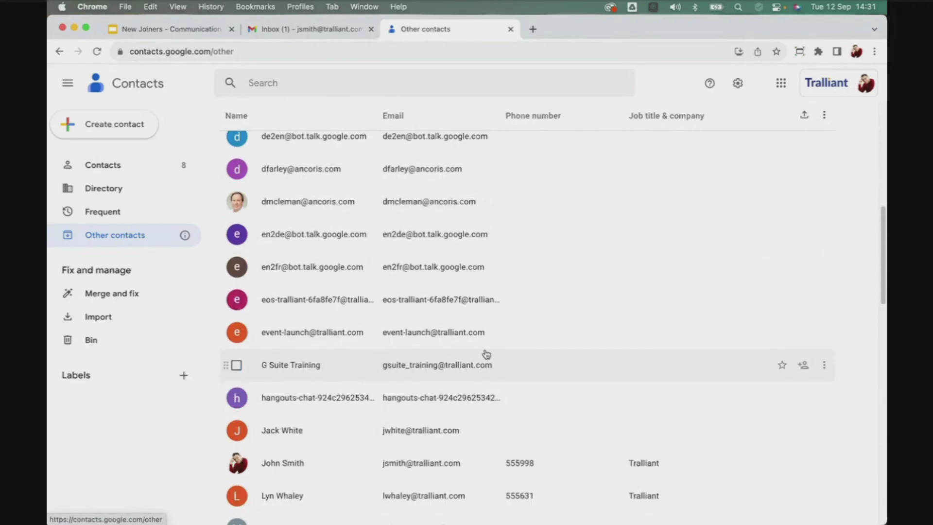This screenshot has width=933, height=525.
Task: Click the share page icon in address bar
Action: point(758,52)
